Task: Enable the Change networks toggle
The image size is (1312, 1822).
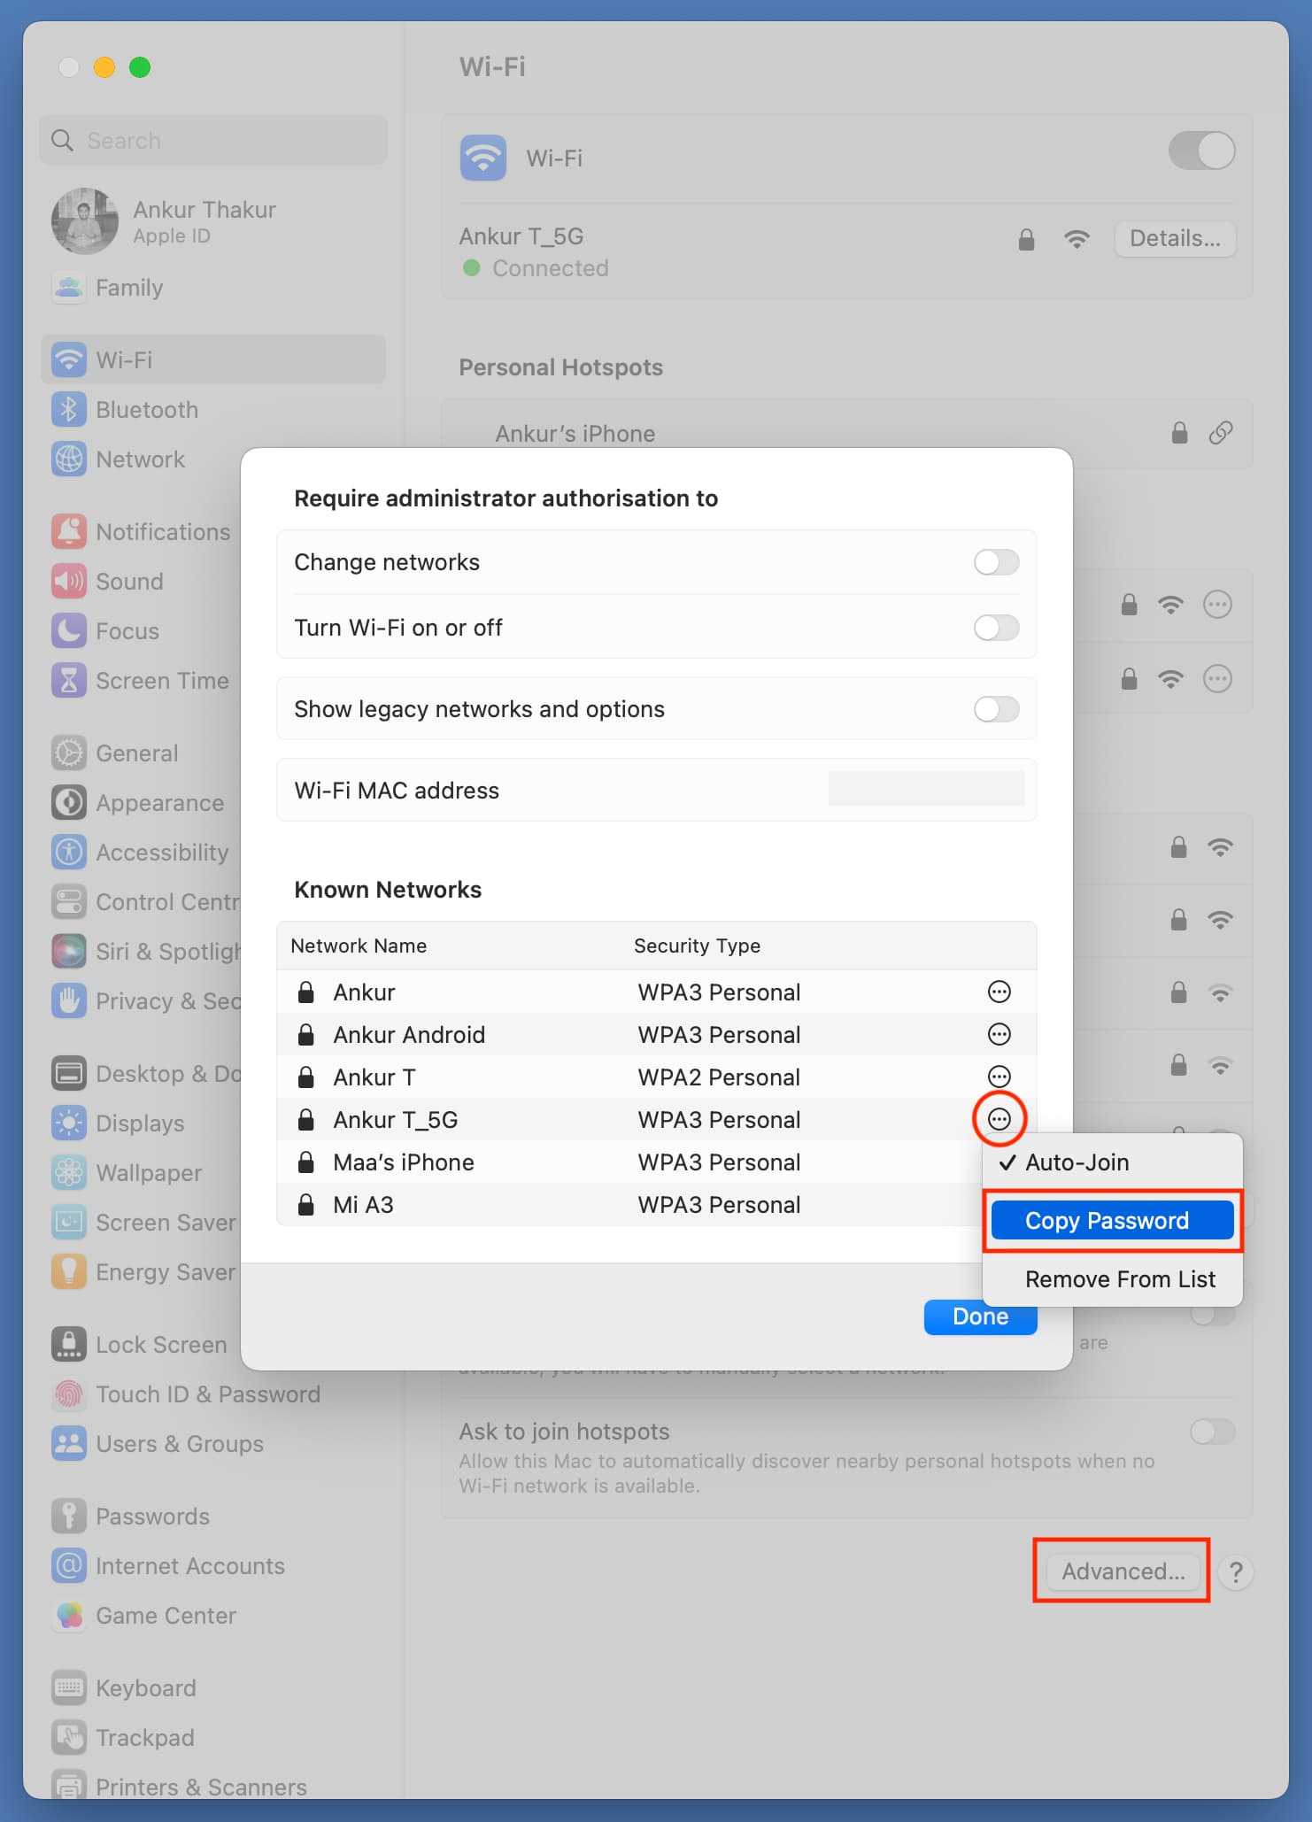Action: [x=996, y=562]
